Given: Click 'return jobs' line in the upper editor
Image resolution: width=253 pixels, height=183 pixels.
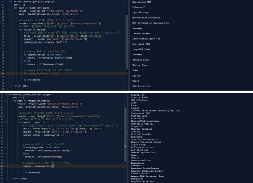Looking at the screenshot, I should coord(21,86).
